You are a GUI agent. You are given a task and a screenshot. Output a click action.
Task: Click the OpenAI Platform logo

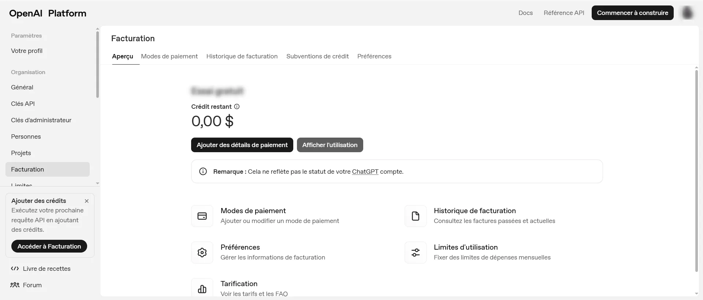click(x=48, y=14)
